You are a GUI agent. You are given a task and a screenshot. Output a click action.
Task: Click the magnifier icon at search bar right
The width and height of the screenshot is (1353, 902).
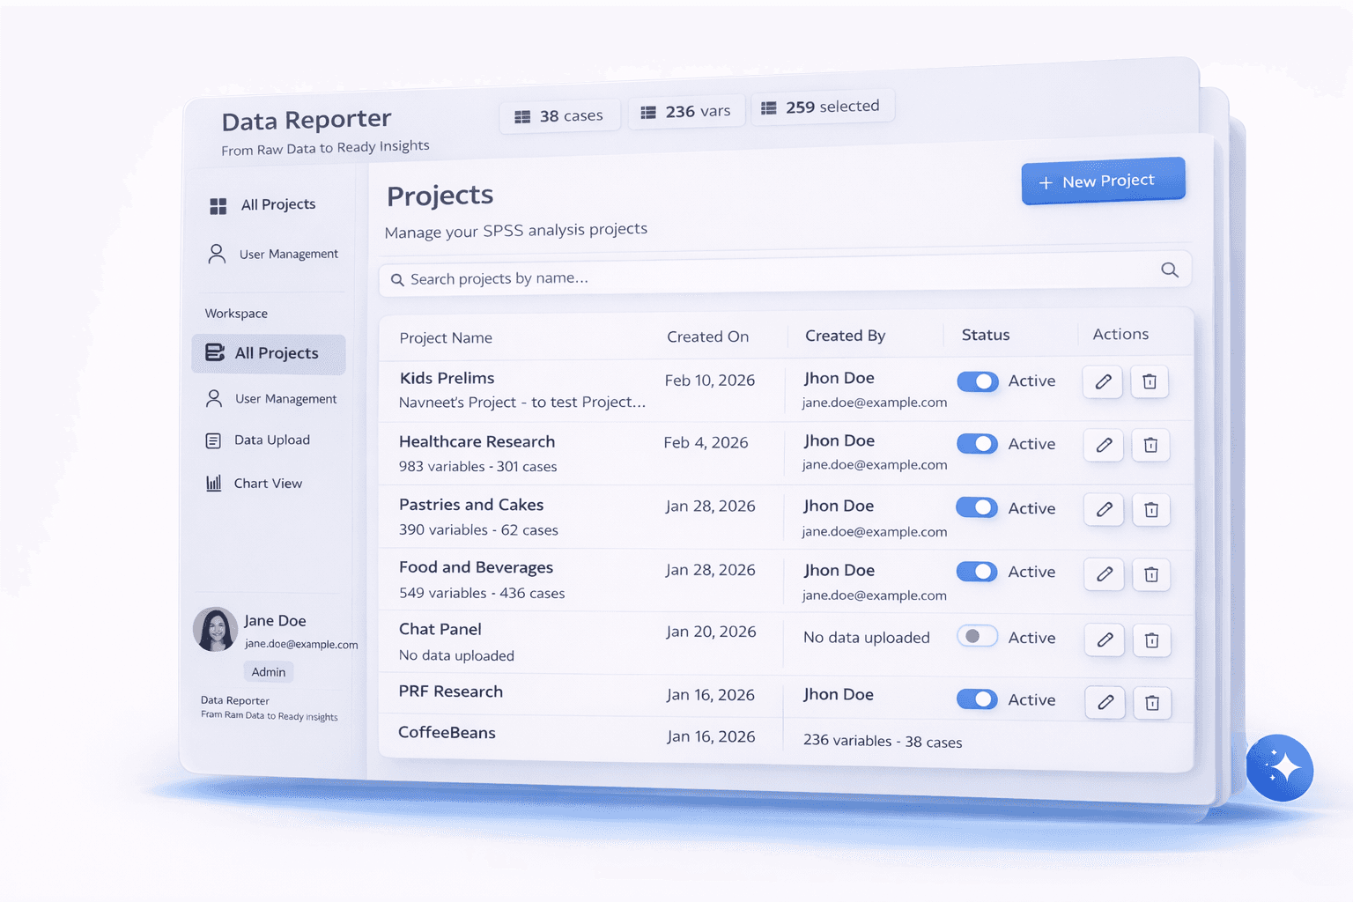(1169, 270)
